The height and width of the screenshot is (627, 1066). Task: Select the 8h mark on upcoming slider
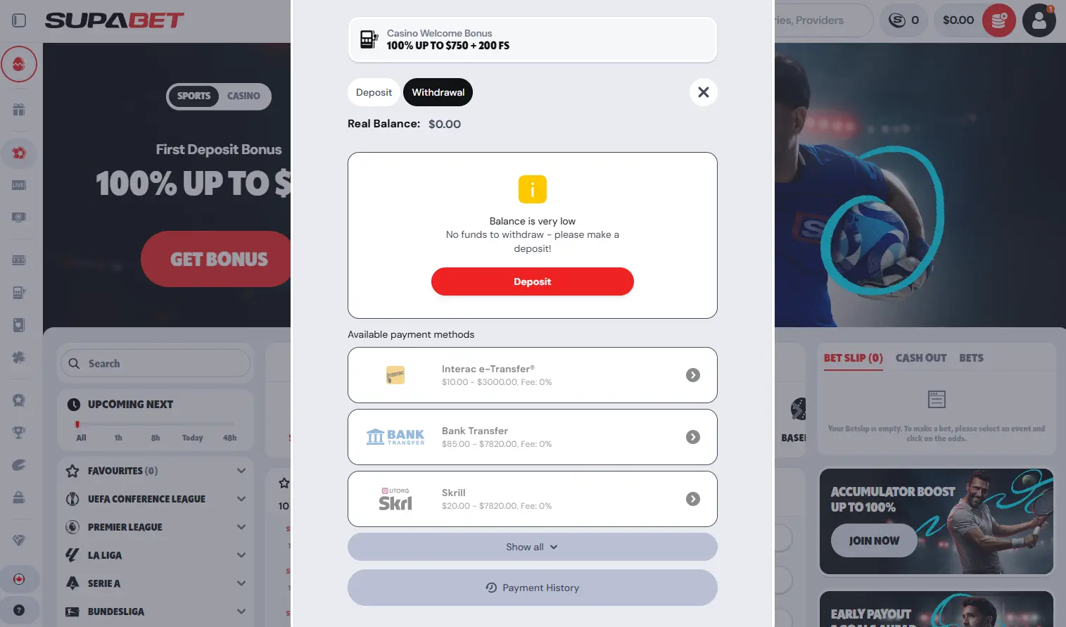point(156,438)
